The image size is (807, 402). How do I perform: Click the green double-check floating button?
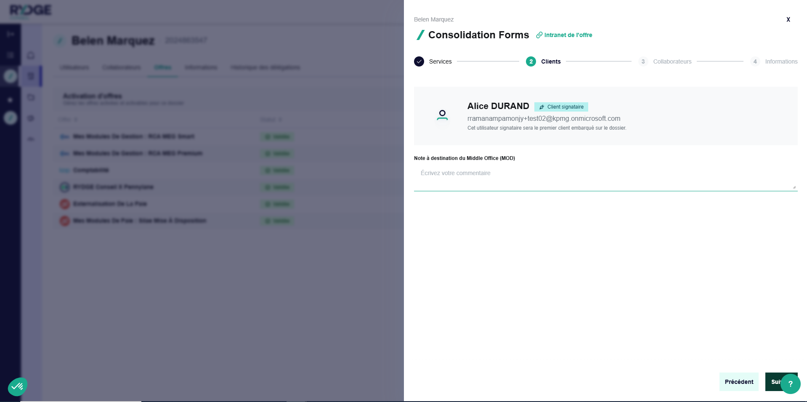coord(17,386)
